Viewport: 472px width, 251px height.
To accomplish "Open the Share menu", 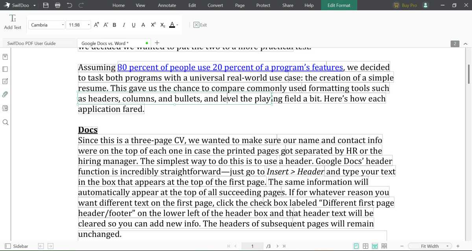I will pyautogui.click(x=288, y=6).
